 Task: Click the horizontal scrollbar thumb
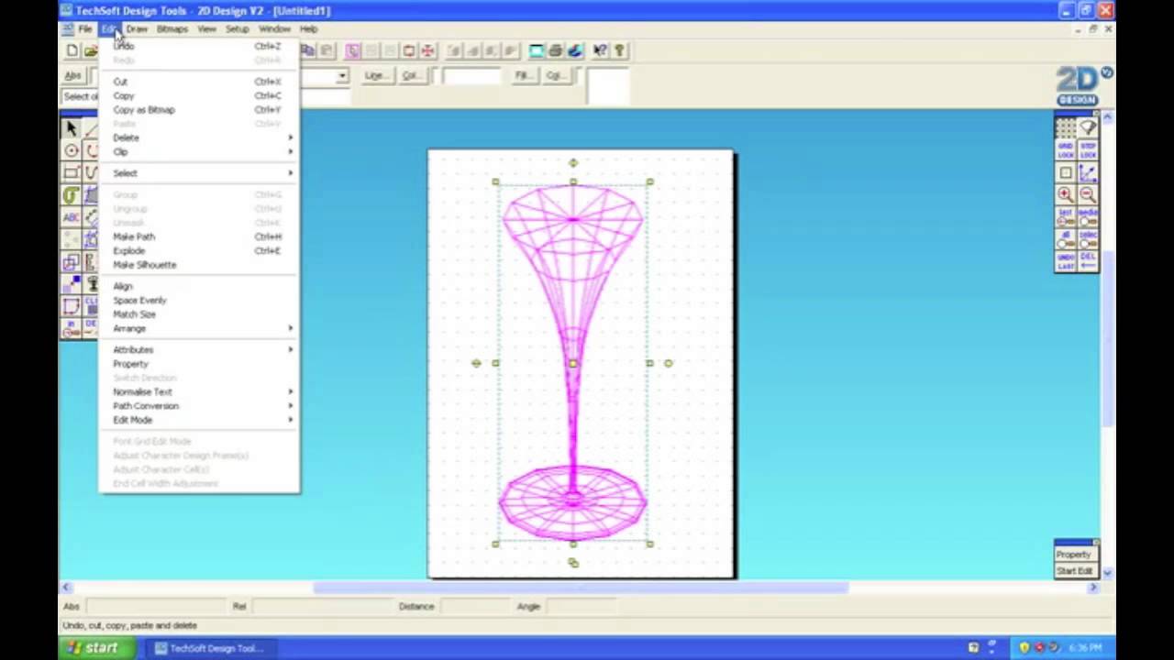581,588
